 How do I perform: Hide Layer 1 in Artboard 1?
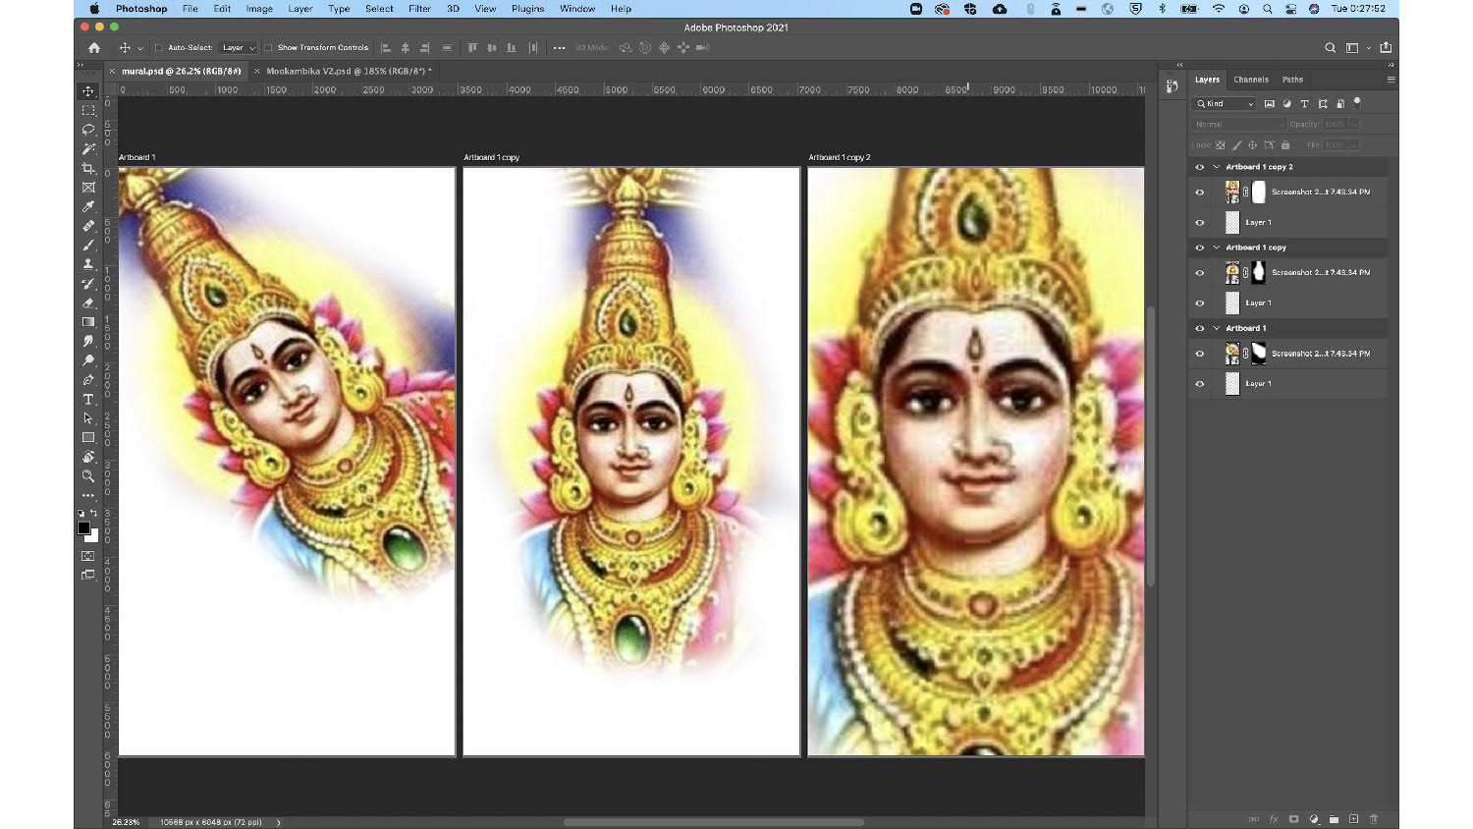tap(1199, 384)
